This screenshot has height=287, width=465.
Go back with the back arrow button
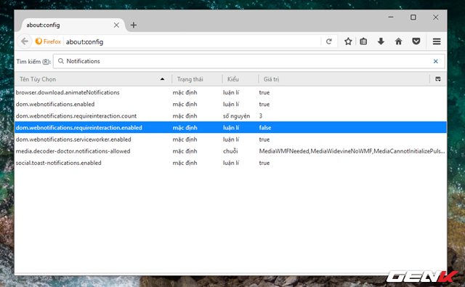(25, 41)
